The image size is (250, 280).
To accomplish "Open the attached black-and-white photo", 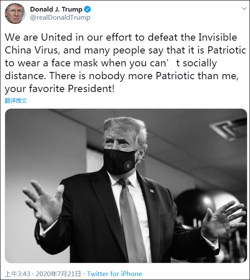I will pyautogui.click(x=126, y=186).
